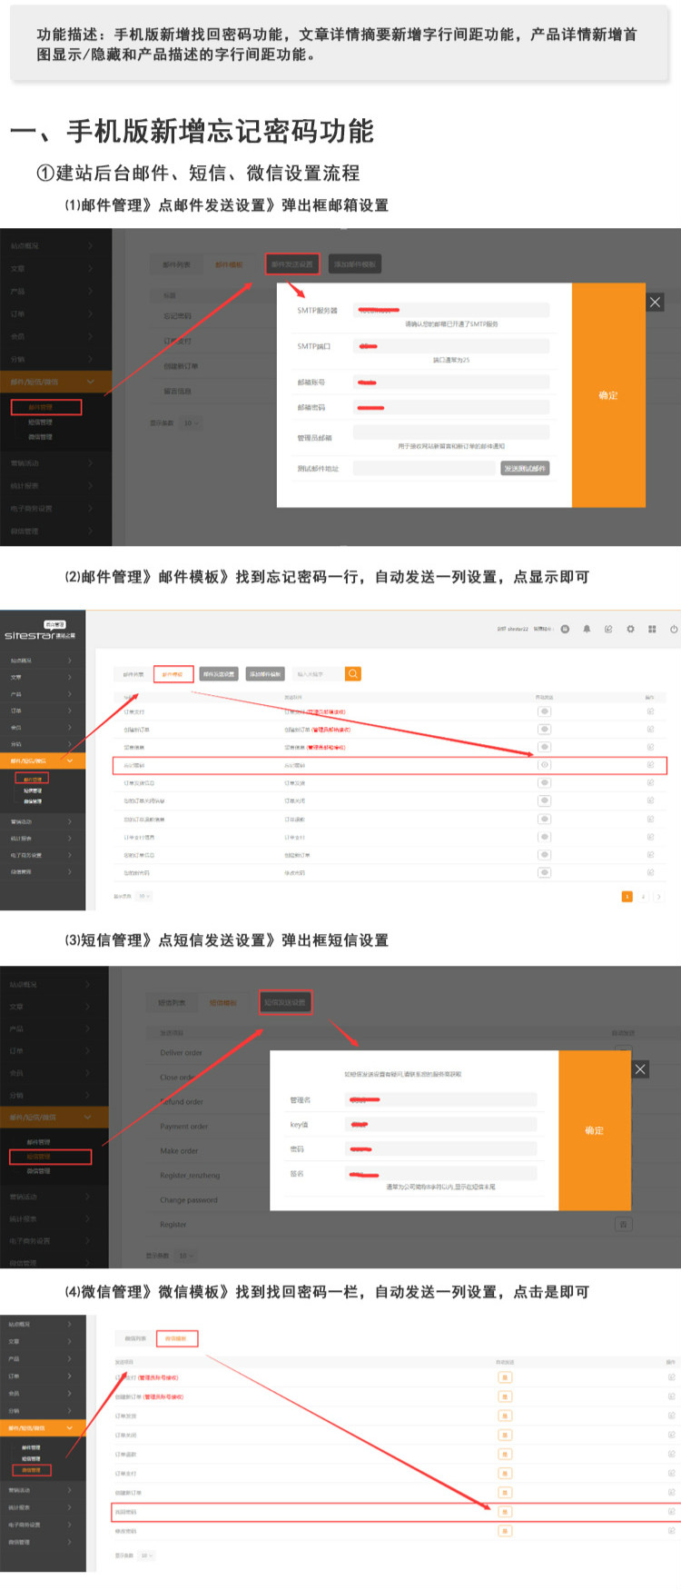Open the page-size dropdown below the SMS template list
The image size is (681, 1590).
click(x=185, y=1256)
